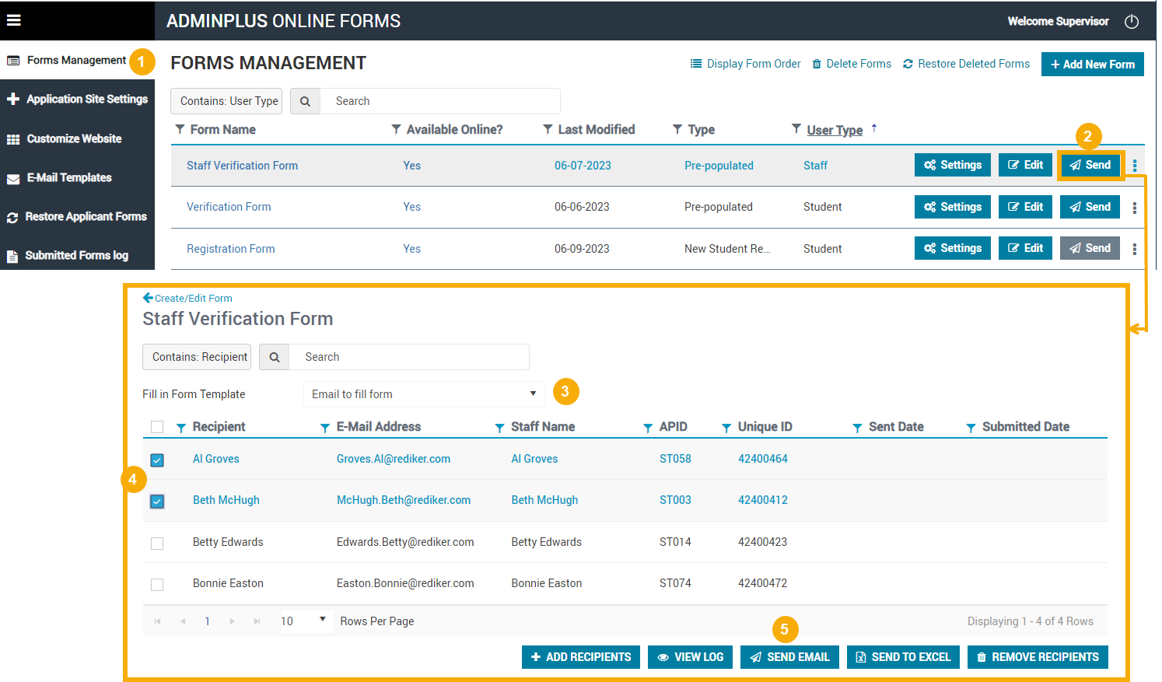Open the hamburger menu icon
Screen dimensions: 1162x682
tap(13, 20)
